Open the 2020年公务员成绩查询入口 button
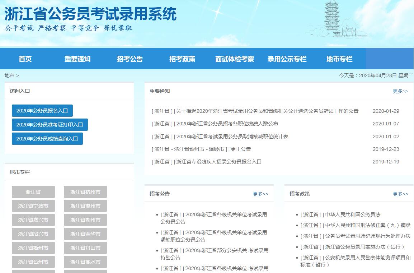Image resolution: width=414 pixels, height=273 pixels. pyautogui.click(x=47, y=139)
